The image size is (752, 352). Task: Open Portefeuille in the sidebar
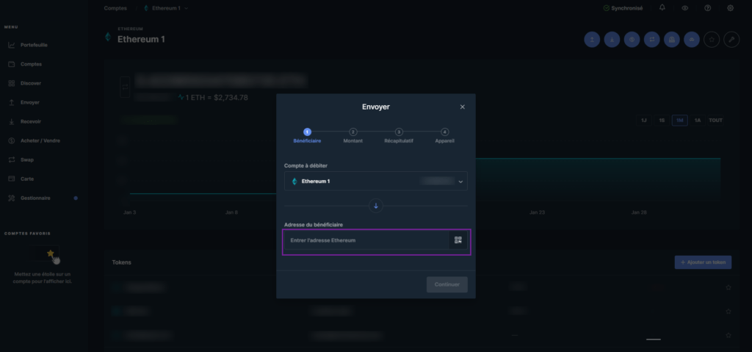pyautogui.click(x=34, y=45)
